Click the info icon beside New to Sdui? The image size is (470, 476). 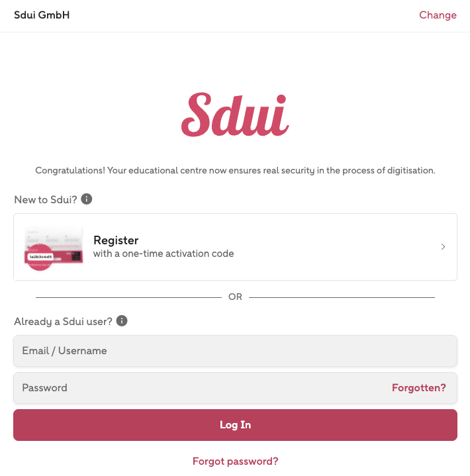(87, 199)
